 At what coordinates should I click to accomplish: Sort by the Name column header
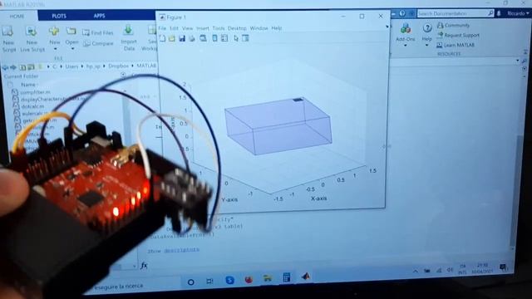[x=28, y=85]
